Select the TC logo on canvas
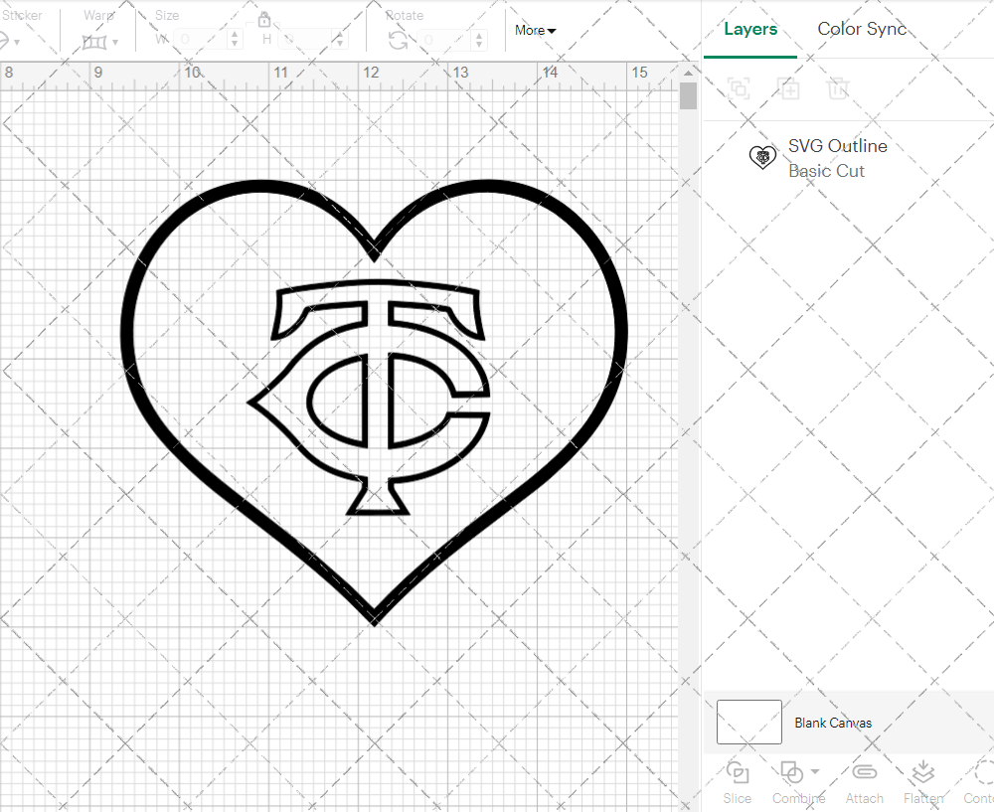This screenshot has width=994, height=812. click(369, 397)
